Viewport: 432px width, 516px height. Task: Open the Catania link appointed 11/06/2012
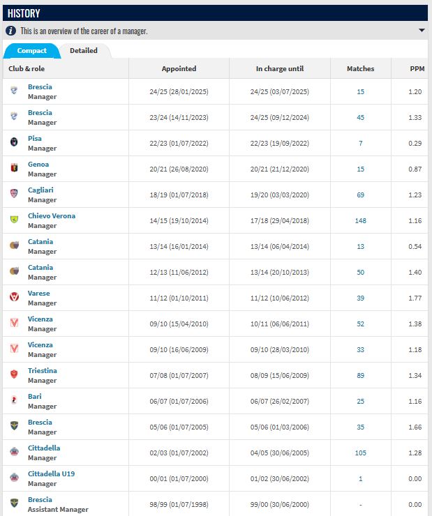pyautogui.click(x=40, y=267)
